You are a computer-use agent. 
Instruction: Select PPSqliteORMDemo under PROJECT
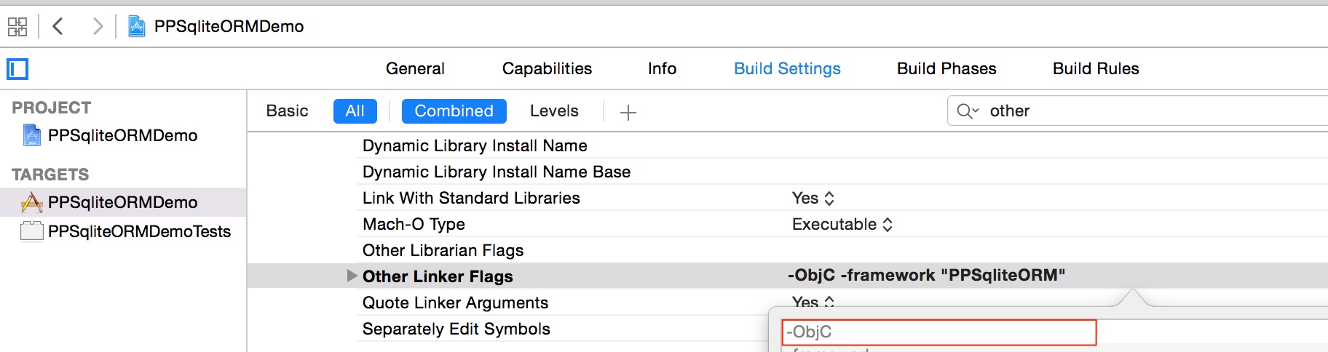click(x=123, y=135)
